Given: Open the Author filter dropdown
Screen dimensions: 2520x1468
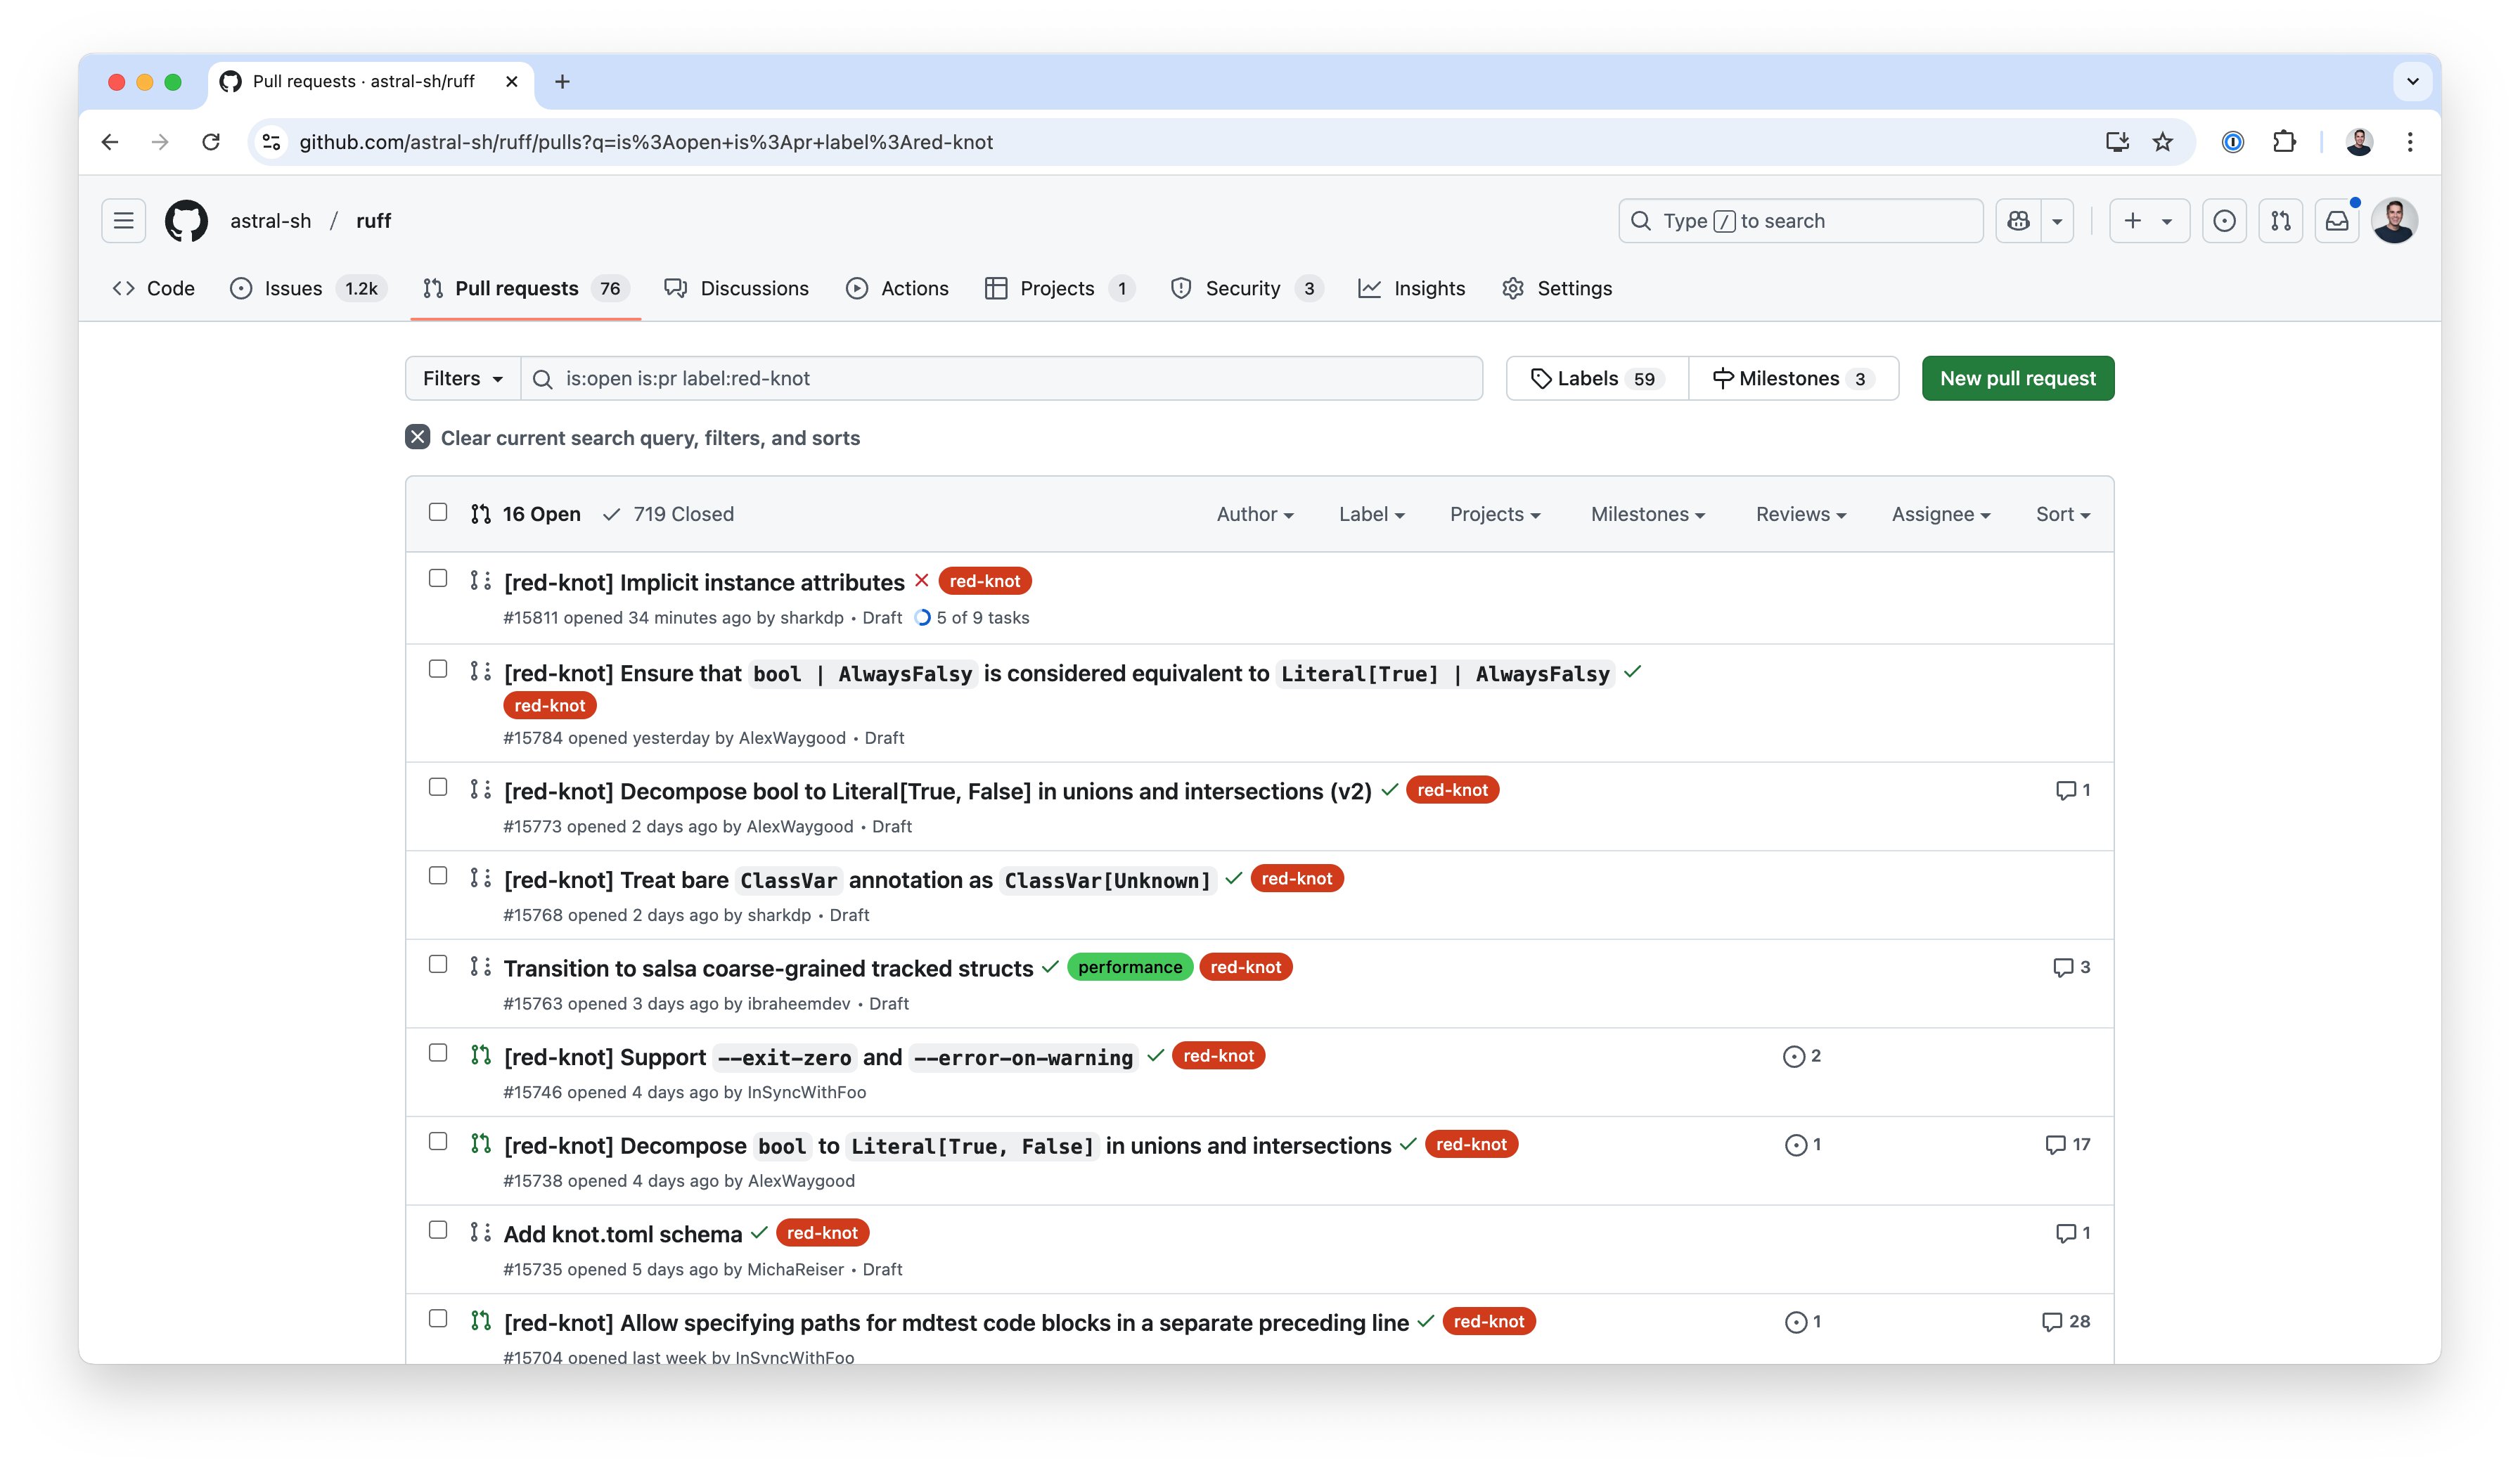Looking at the screenshot, I should tap(1255, 514).
